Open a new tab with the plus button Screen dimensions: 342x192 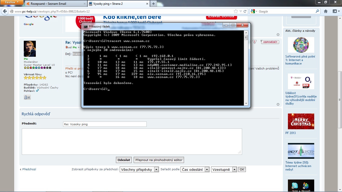click(153, 4)
